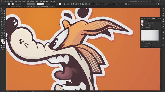Click reverse gradient icon in Gradient panel
Viewport: 165px width, 92px height.
click(142, 27)
